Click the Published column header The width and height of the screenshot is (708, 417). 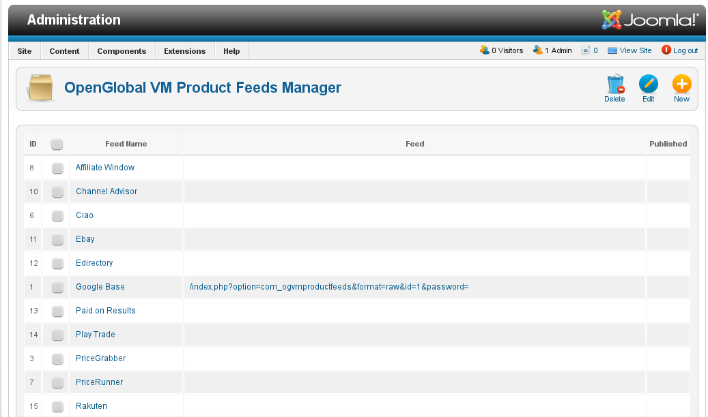pyautogui.click(x=668, y=144)
